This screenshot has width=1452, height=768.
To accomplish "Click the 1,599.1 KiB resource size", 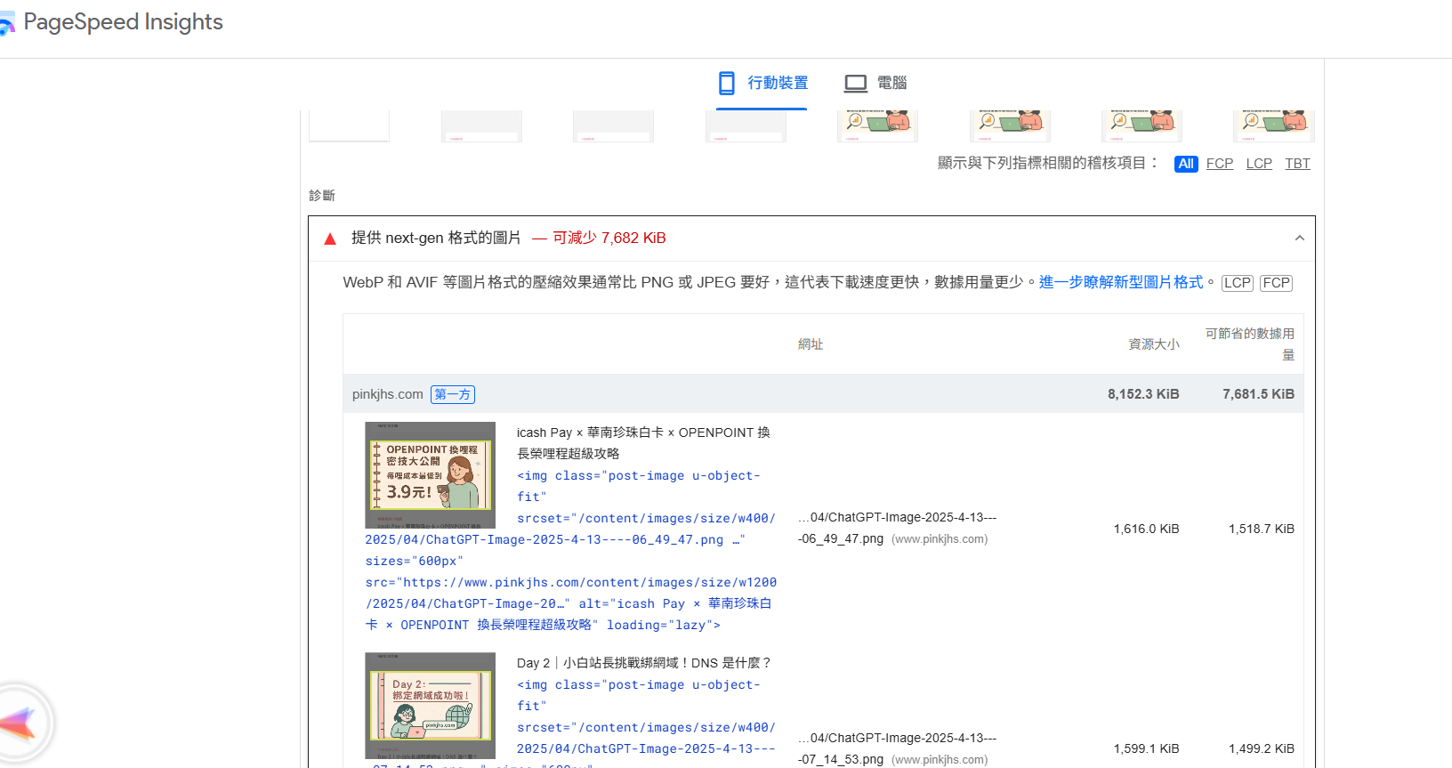I will click(x=1146, y=748).
